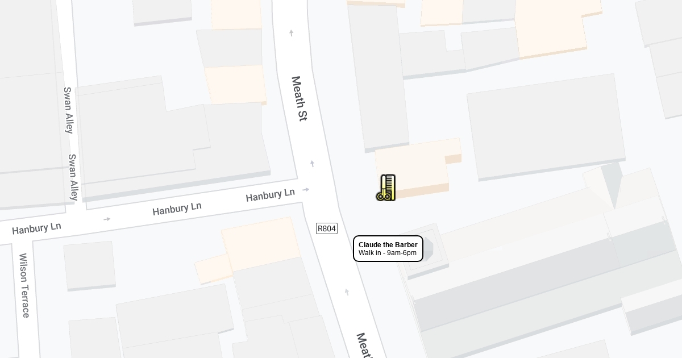
Task: Click the leftmost Hanbury Ln label
Action: [x=36, y=228]
